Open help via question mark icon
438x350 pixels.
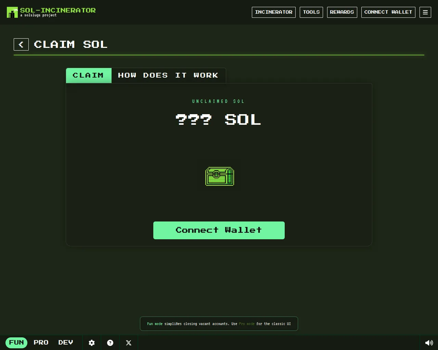[110, 343]
